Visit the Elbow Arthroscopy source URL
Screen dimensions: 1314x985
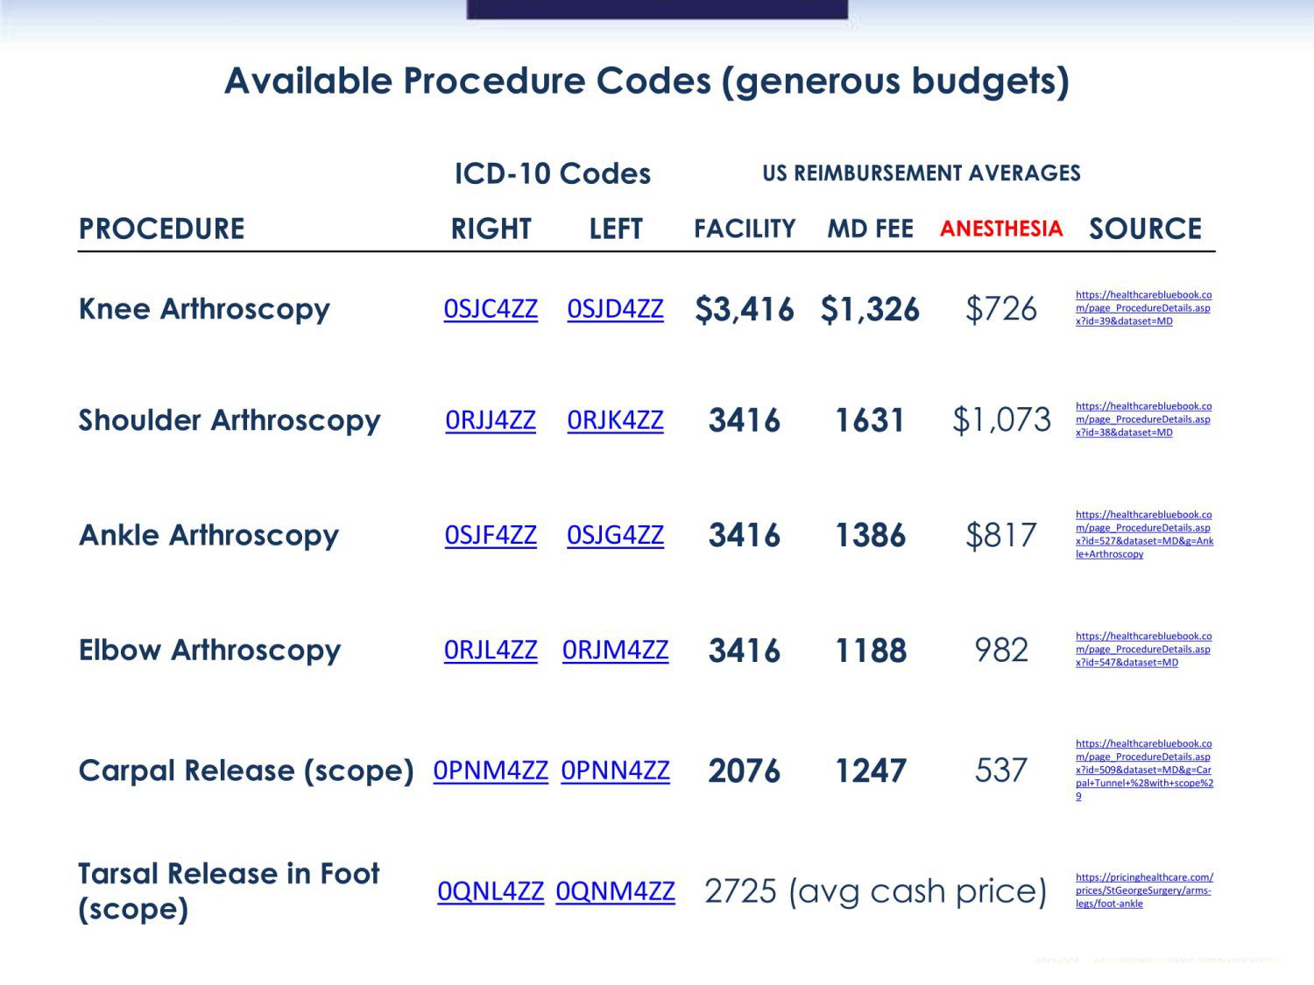(x=1143, y=650)
